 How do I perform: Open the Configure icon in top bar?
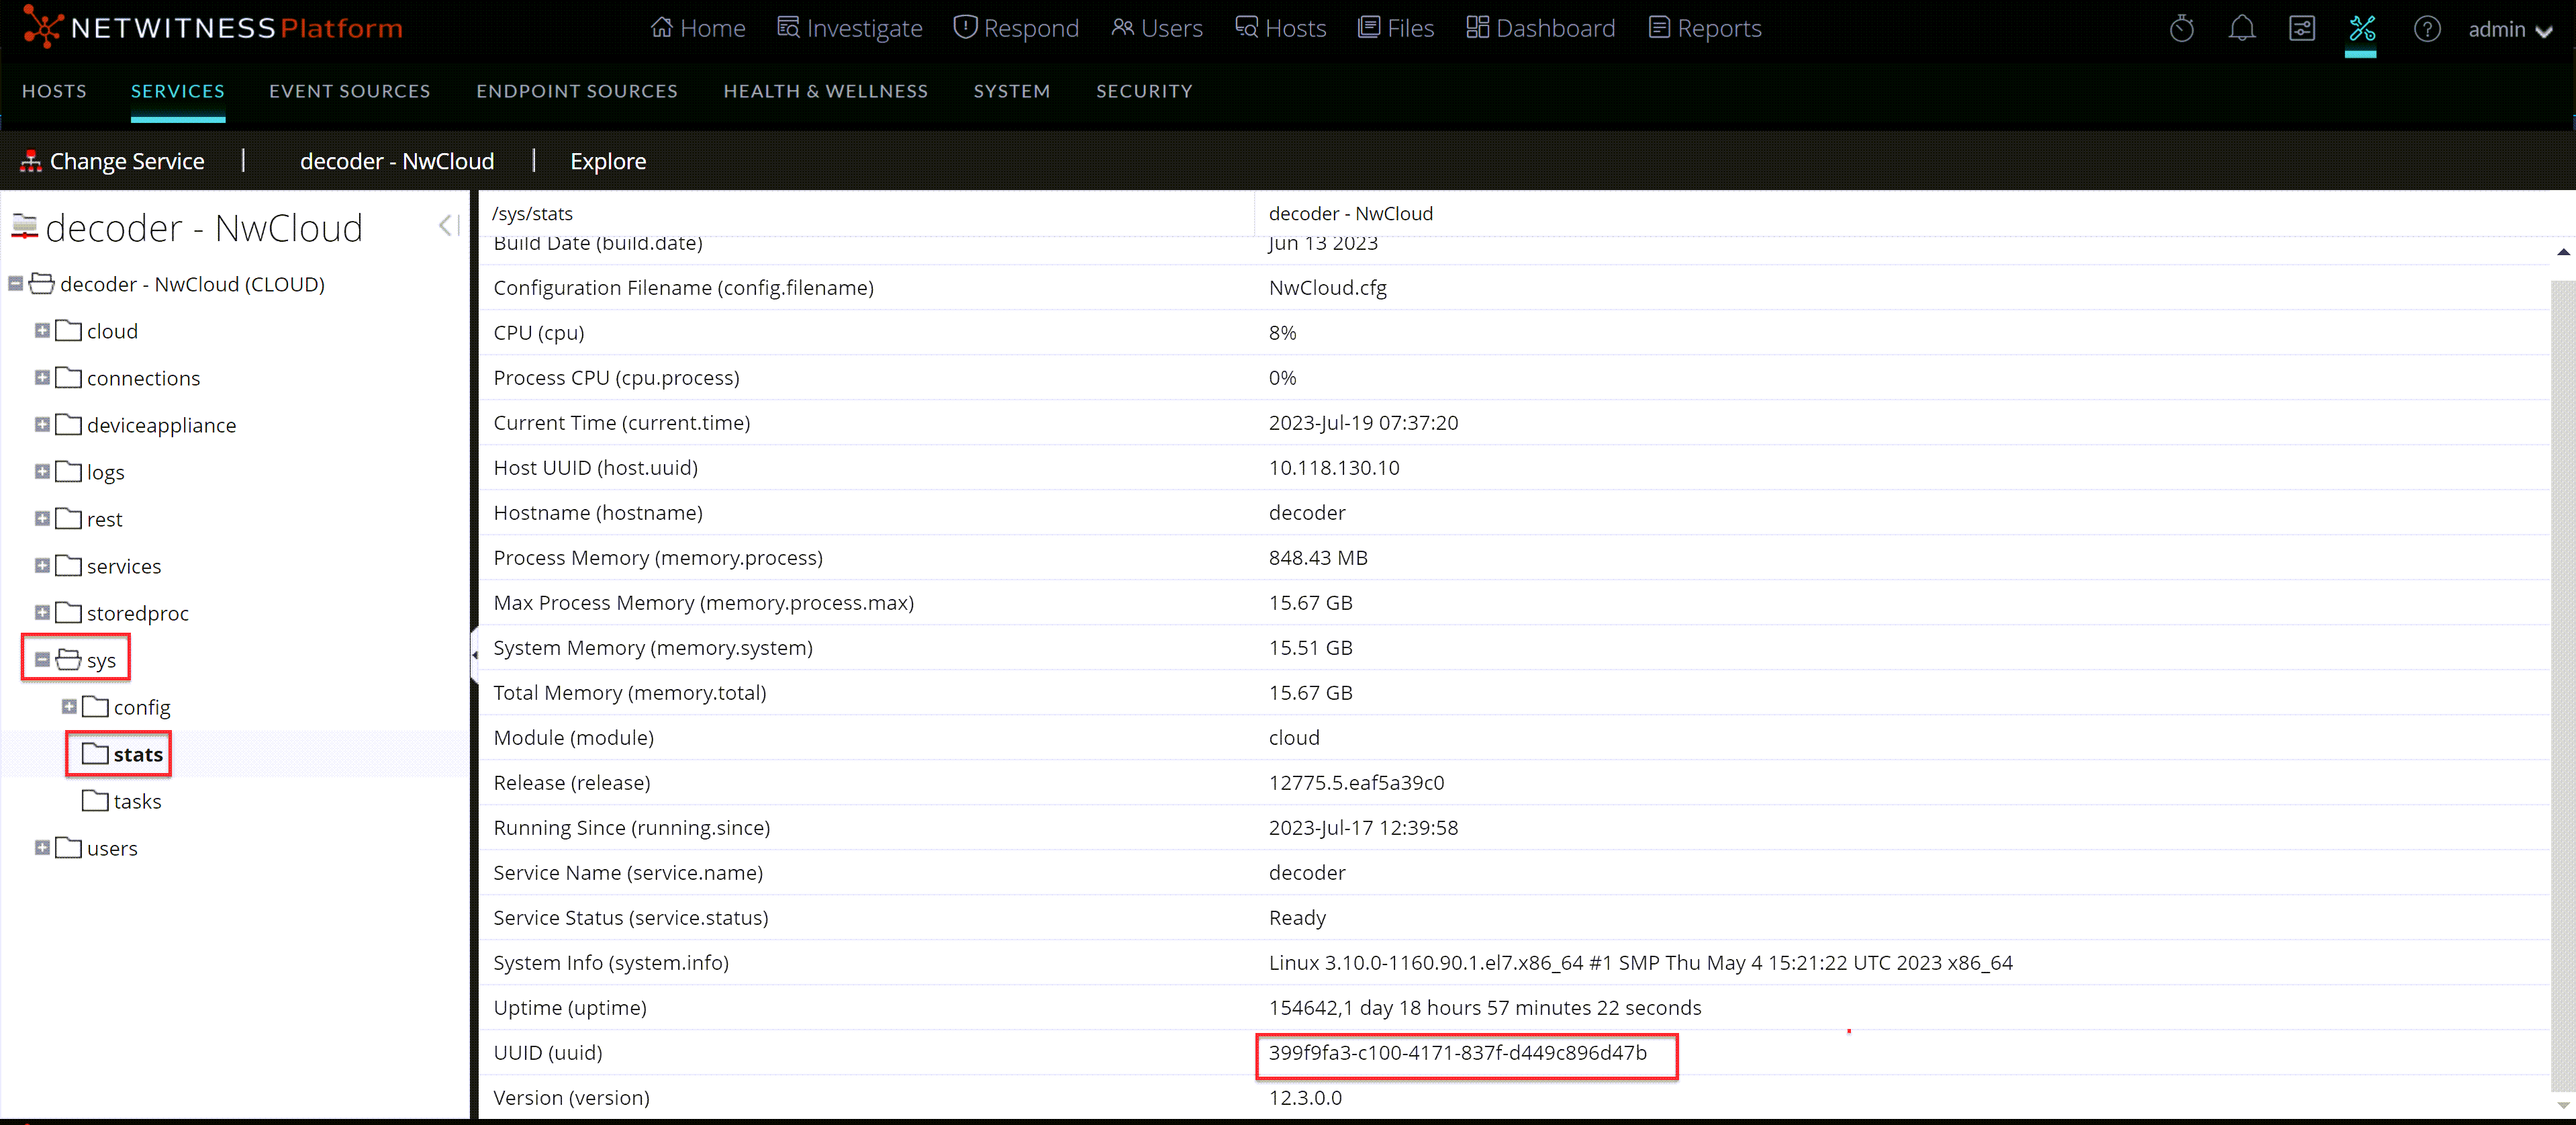coord(2302,29)
